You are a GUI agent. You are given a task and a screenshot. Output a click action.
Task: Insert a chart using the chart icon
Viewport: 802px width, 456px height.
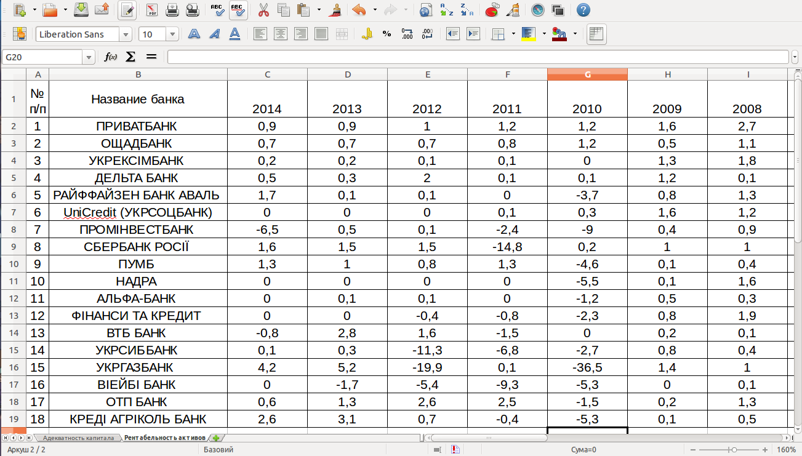[492, 10]
